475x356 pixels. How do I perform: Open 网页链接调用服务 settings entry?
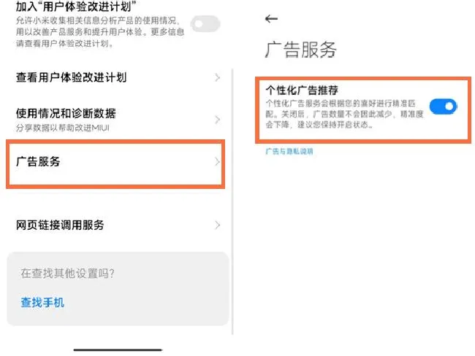[118, 225]
